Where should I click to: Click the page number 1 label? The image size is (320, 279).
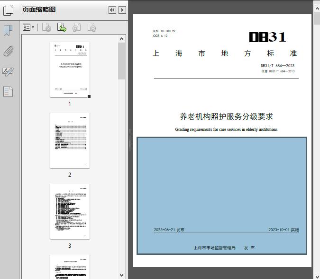click(70, 104)
